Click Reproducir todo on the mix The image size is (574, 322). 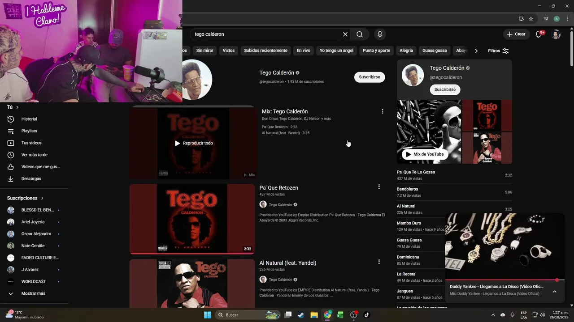[x=194, y=143]
